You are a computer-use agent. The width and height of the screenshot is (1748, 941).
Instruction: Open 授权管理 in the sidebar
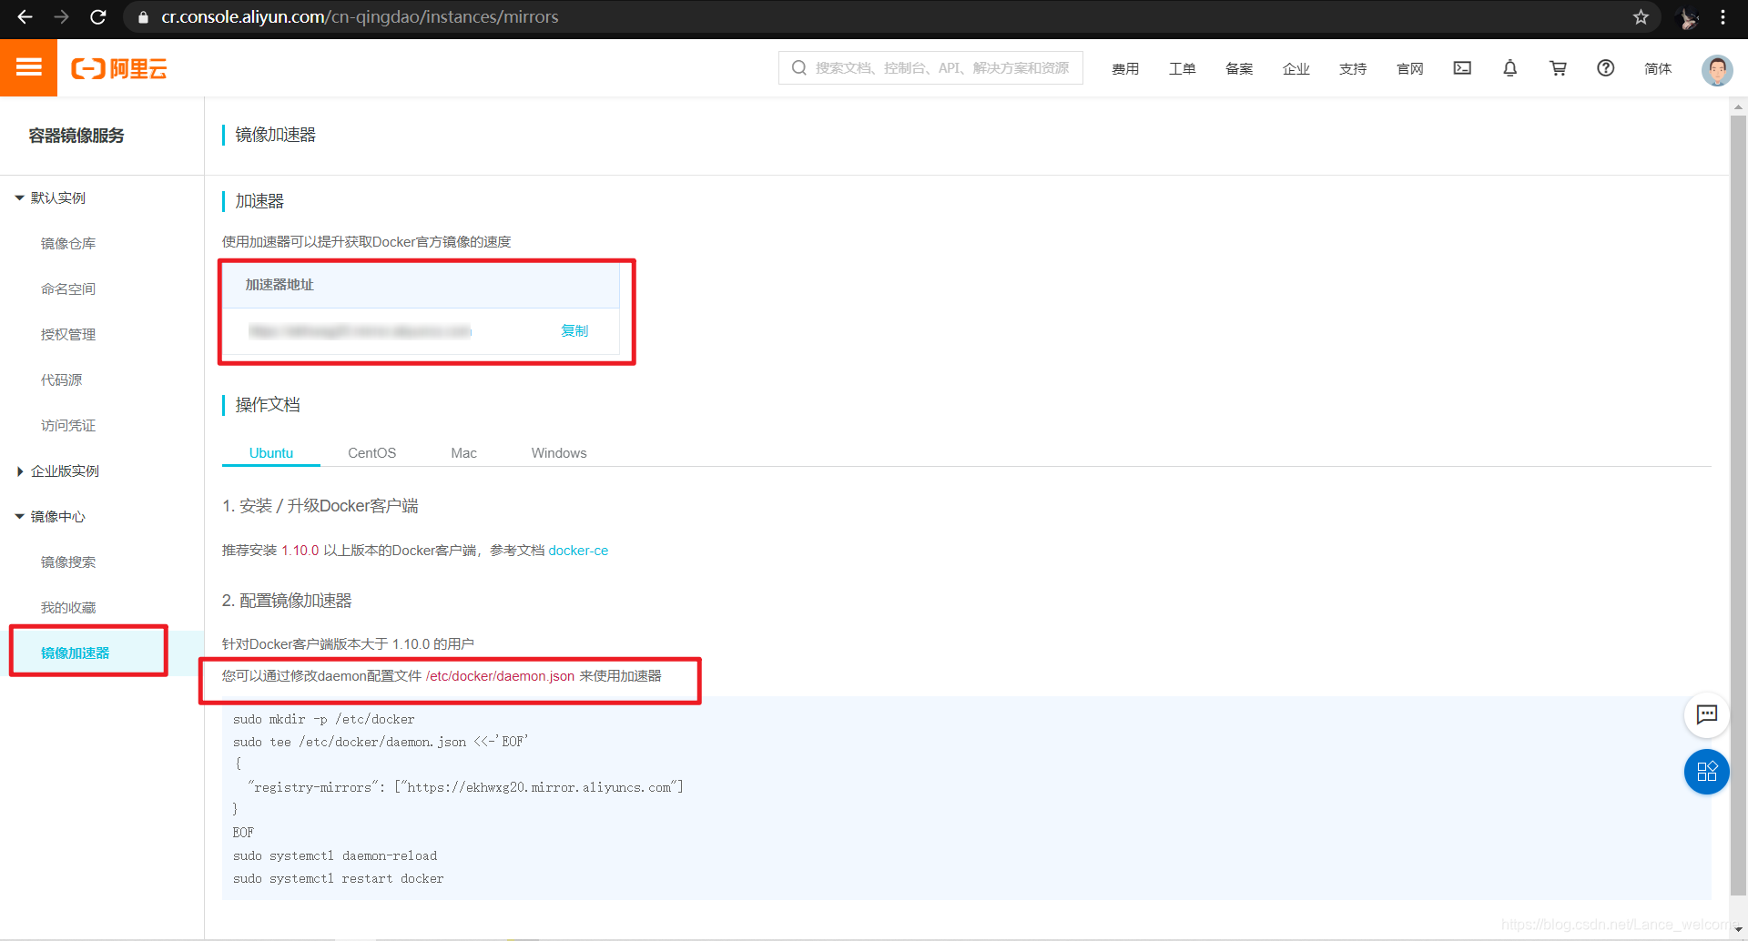point(68,334)
